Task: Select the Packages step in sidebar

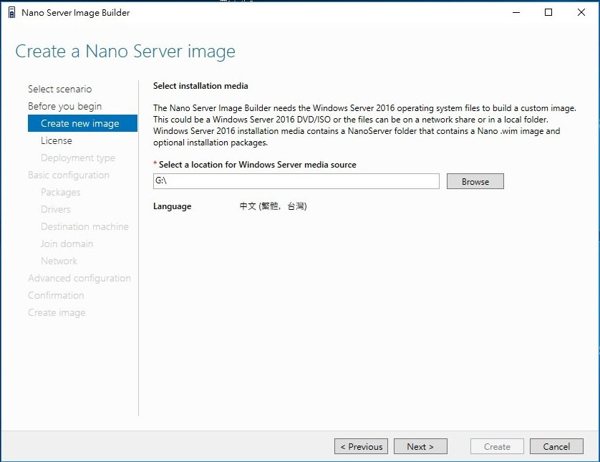Action: pyautogui.click(x=60, y=193)
